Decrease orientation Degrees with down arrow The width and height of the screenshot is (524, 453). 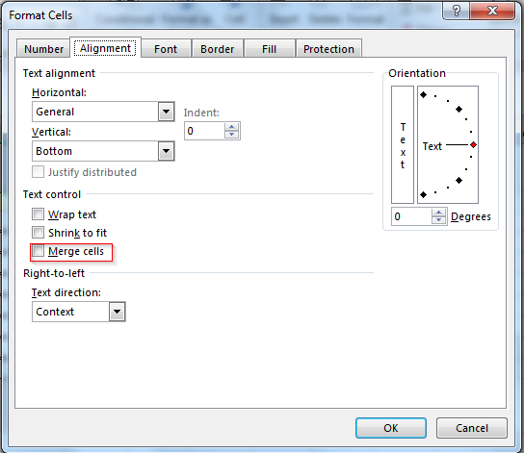[x=438, y=220]
